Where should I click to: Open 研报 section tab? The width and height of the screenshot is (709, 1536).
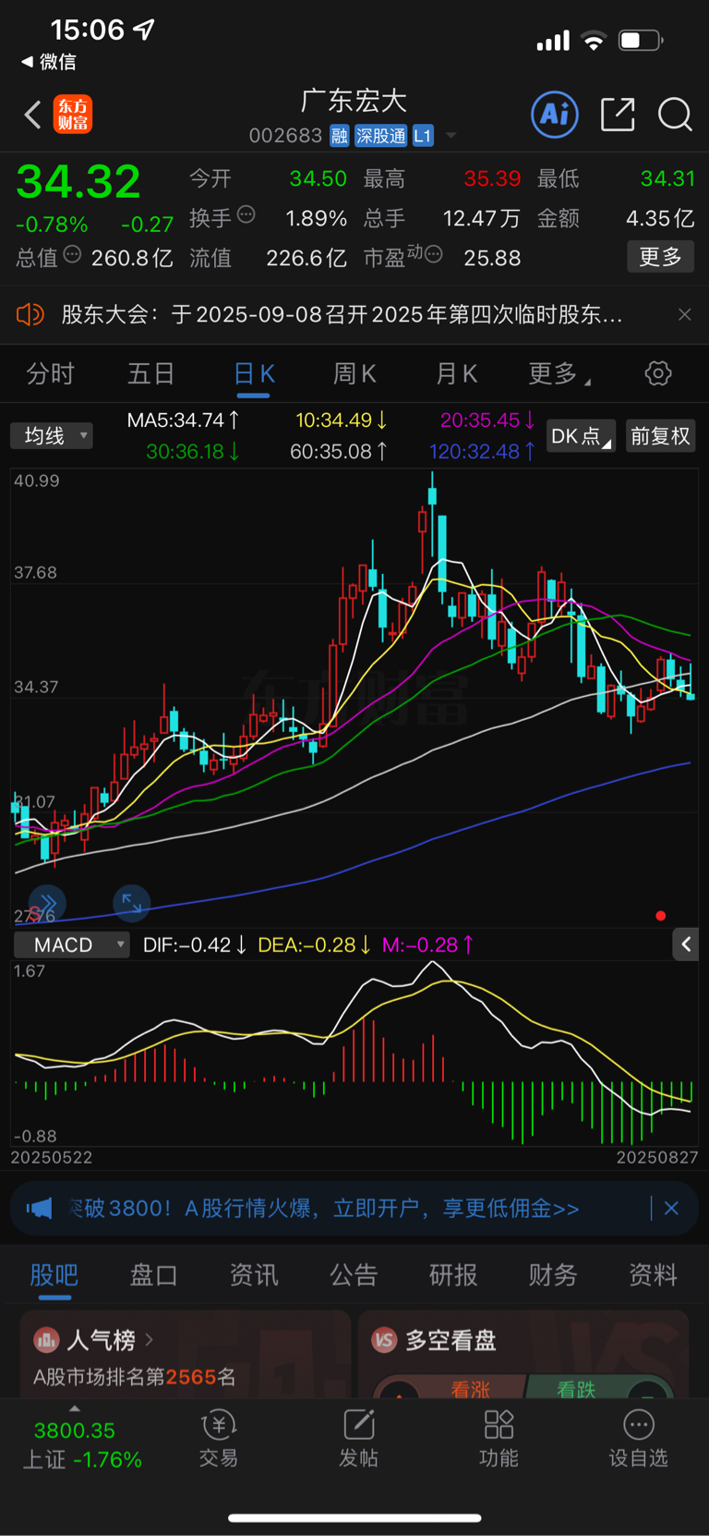453,1275
